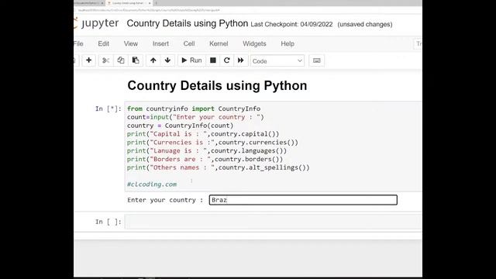The width and height of the screenshot is (496, 279).
Task: Open the View menu
Action: pos(131,43)
